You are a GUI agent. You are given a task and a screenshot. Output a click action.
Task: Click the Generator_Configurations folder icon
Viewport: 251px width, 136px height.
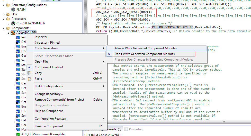[8, 5]
